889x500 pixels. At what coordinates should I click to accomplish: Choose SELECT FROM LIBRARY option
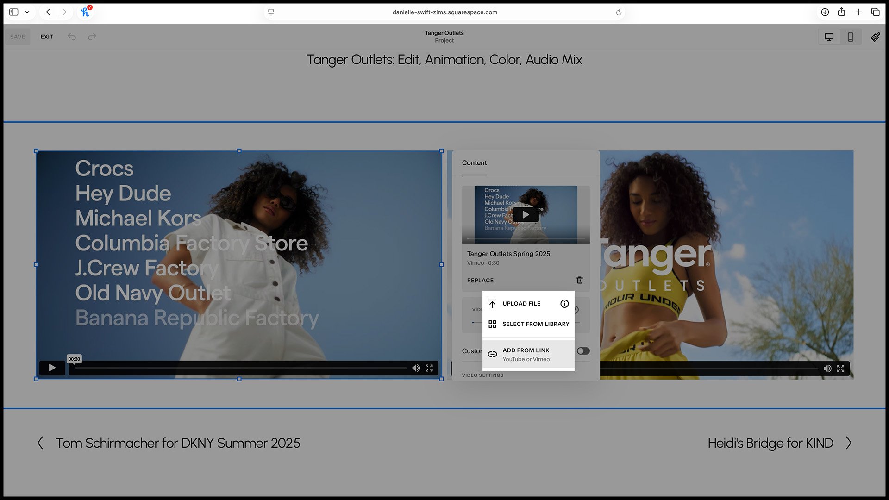click(528, 324)
